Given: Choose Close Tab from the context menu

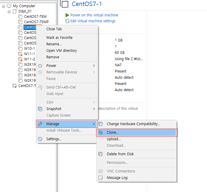Looking at the screenshot, I should 54,29.
